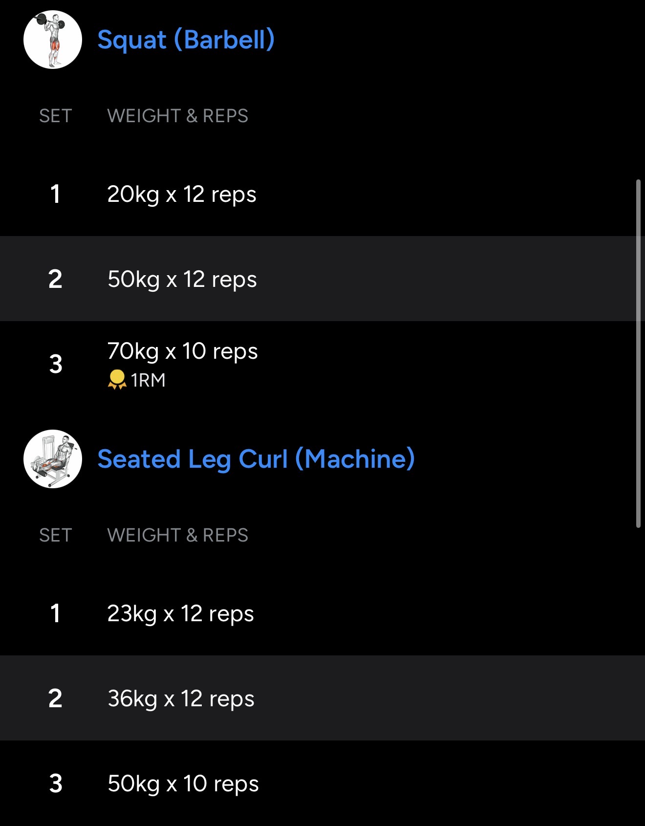Select the 20kg x 12 reps squat set
The width and height of the screenshot is (645, 826).
(x=182, y=194)
